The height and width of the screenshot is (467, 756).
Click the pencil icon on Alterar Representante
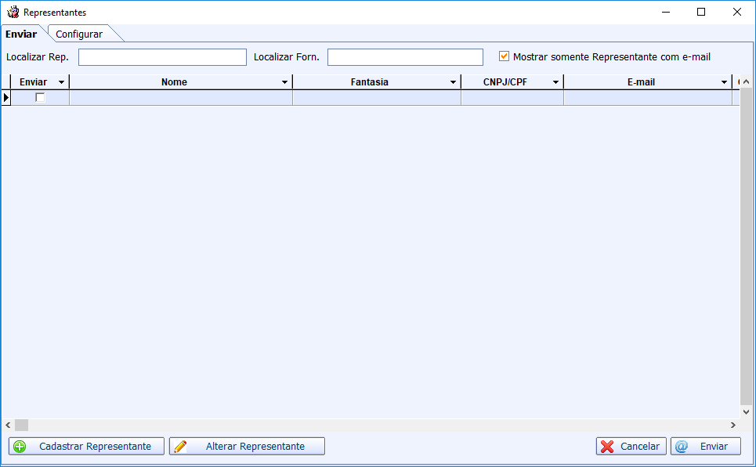point(181,447)
